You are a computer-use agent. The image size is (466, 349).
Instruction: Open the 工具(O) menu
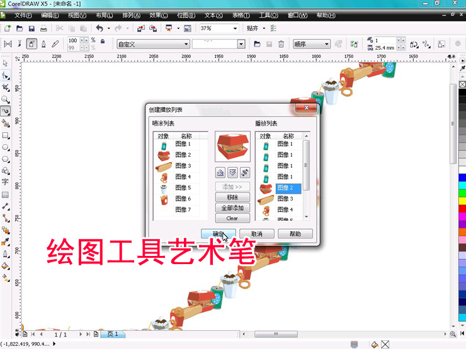point(269,14)
